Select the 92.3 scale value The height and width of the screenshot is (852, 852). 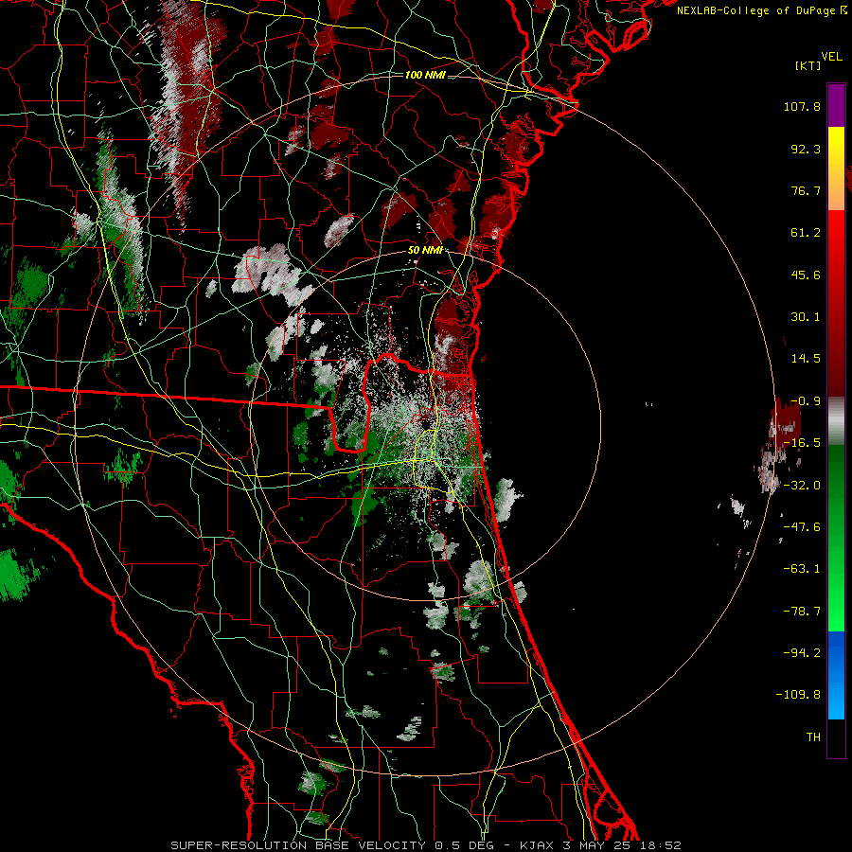coord(806,149)
